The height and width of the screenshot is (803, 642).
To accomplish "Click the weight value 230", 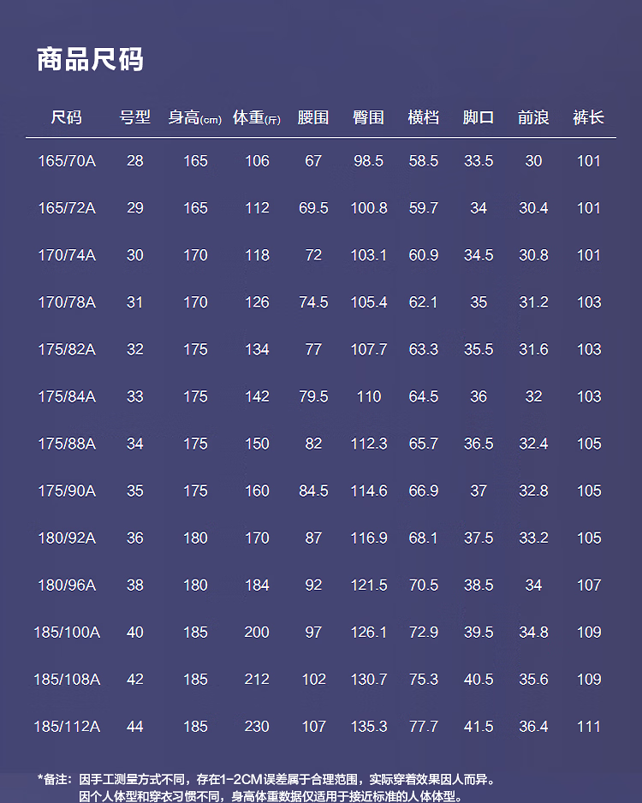I will [257, 726].
